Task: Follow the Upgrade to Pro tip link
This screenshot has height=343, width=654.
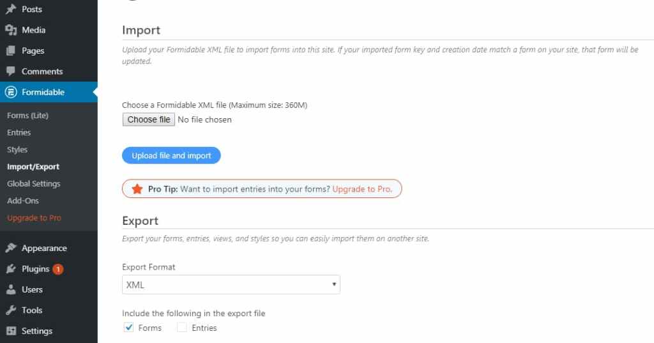Action: coord(362,189)
